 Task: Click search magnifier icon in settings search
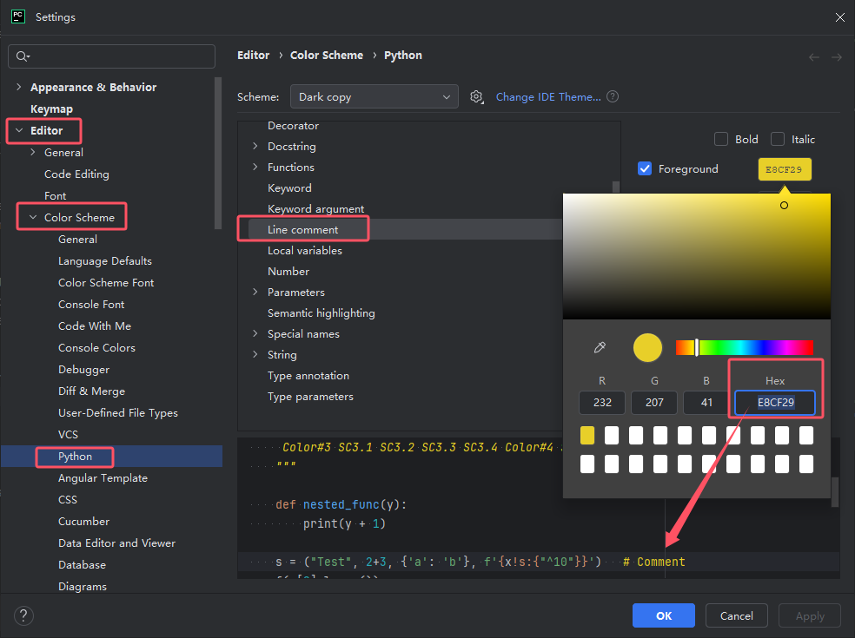pos(23,56)
